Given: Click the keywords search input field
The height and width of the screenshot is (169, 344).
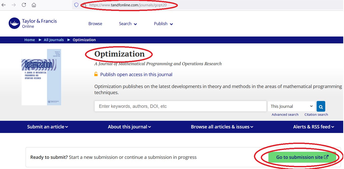Looking at the screenshot, I should point(180,107).
